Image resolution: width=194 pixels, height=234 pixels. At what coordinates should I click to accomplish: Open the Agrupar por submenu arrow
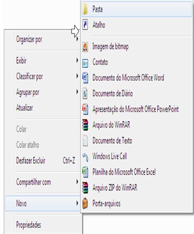click(x=77, y=92)
